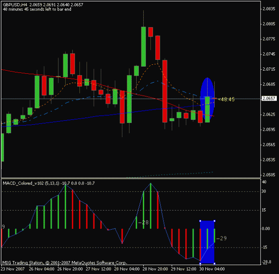This screenshot has height=274, width=279.
Task: Click the MACD scale value -28.8
Action: coord(266,262)
